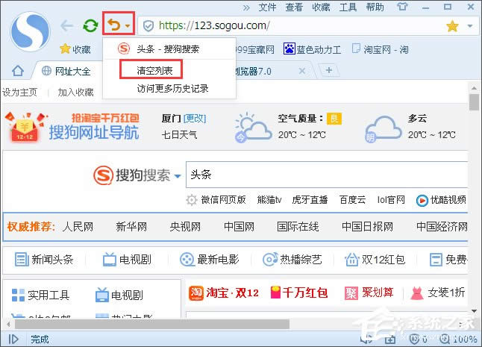
Task: Expand the address bar dropdown arrow
Action: (469, 26)
